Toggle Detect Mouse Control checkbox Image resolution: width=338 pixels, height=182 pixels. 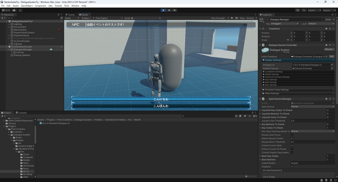click(292, 138)
